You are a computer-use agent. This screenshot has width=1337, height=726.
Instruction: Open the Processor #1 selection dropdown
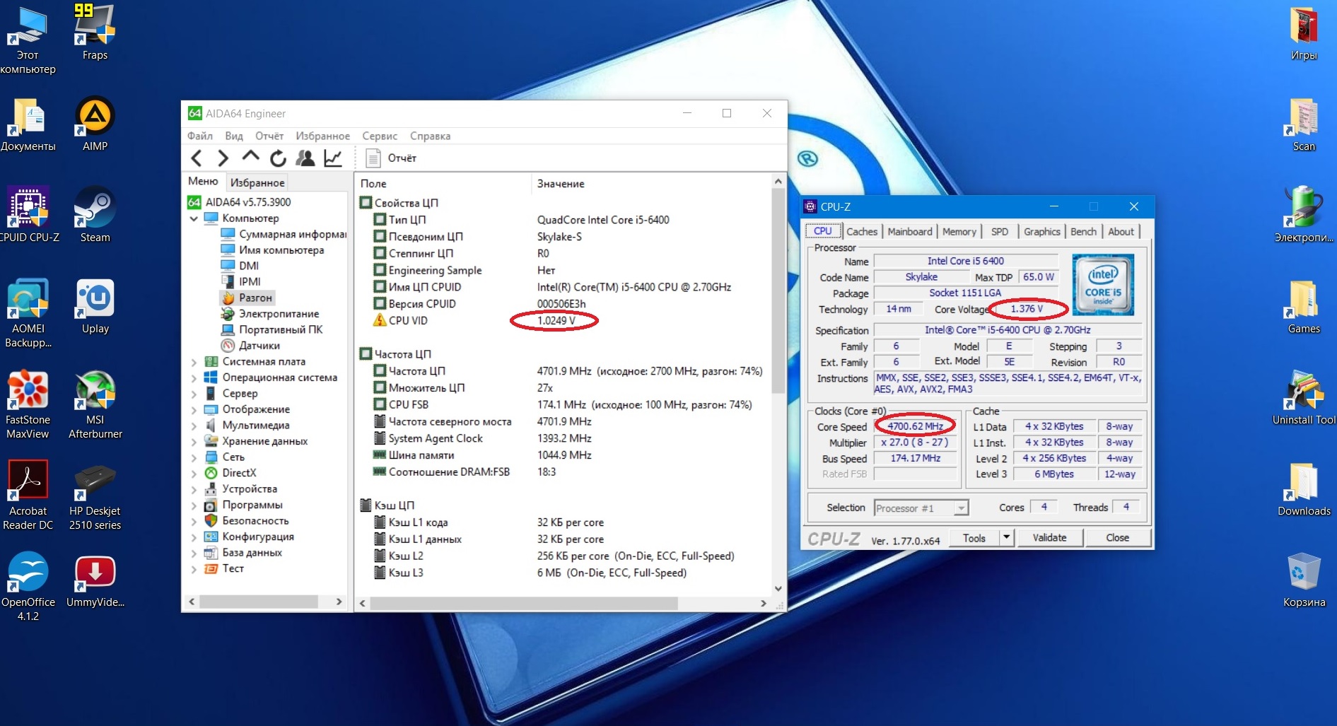(x=961, y=508)
